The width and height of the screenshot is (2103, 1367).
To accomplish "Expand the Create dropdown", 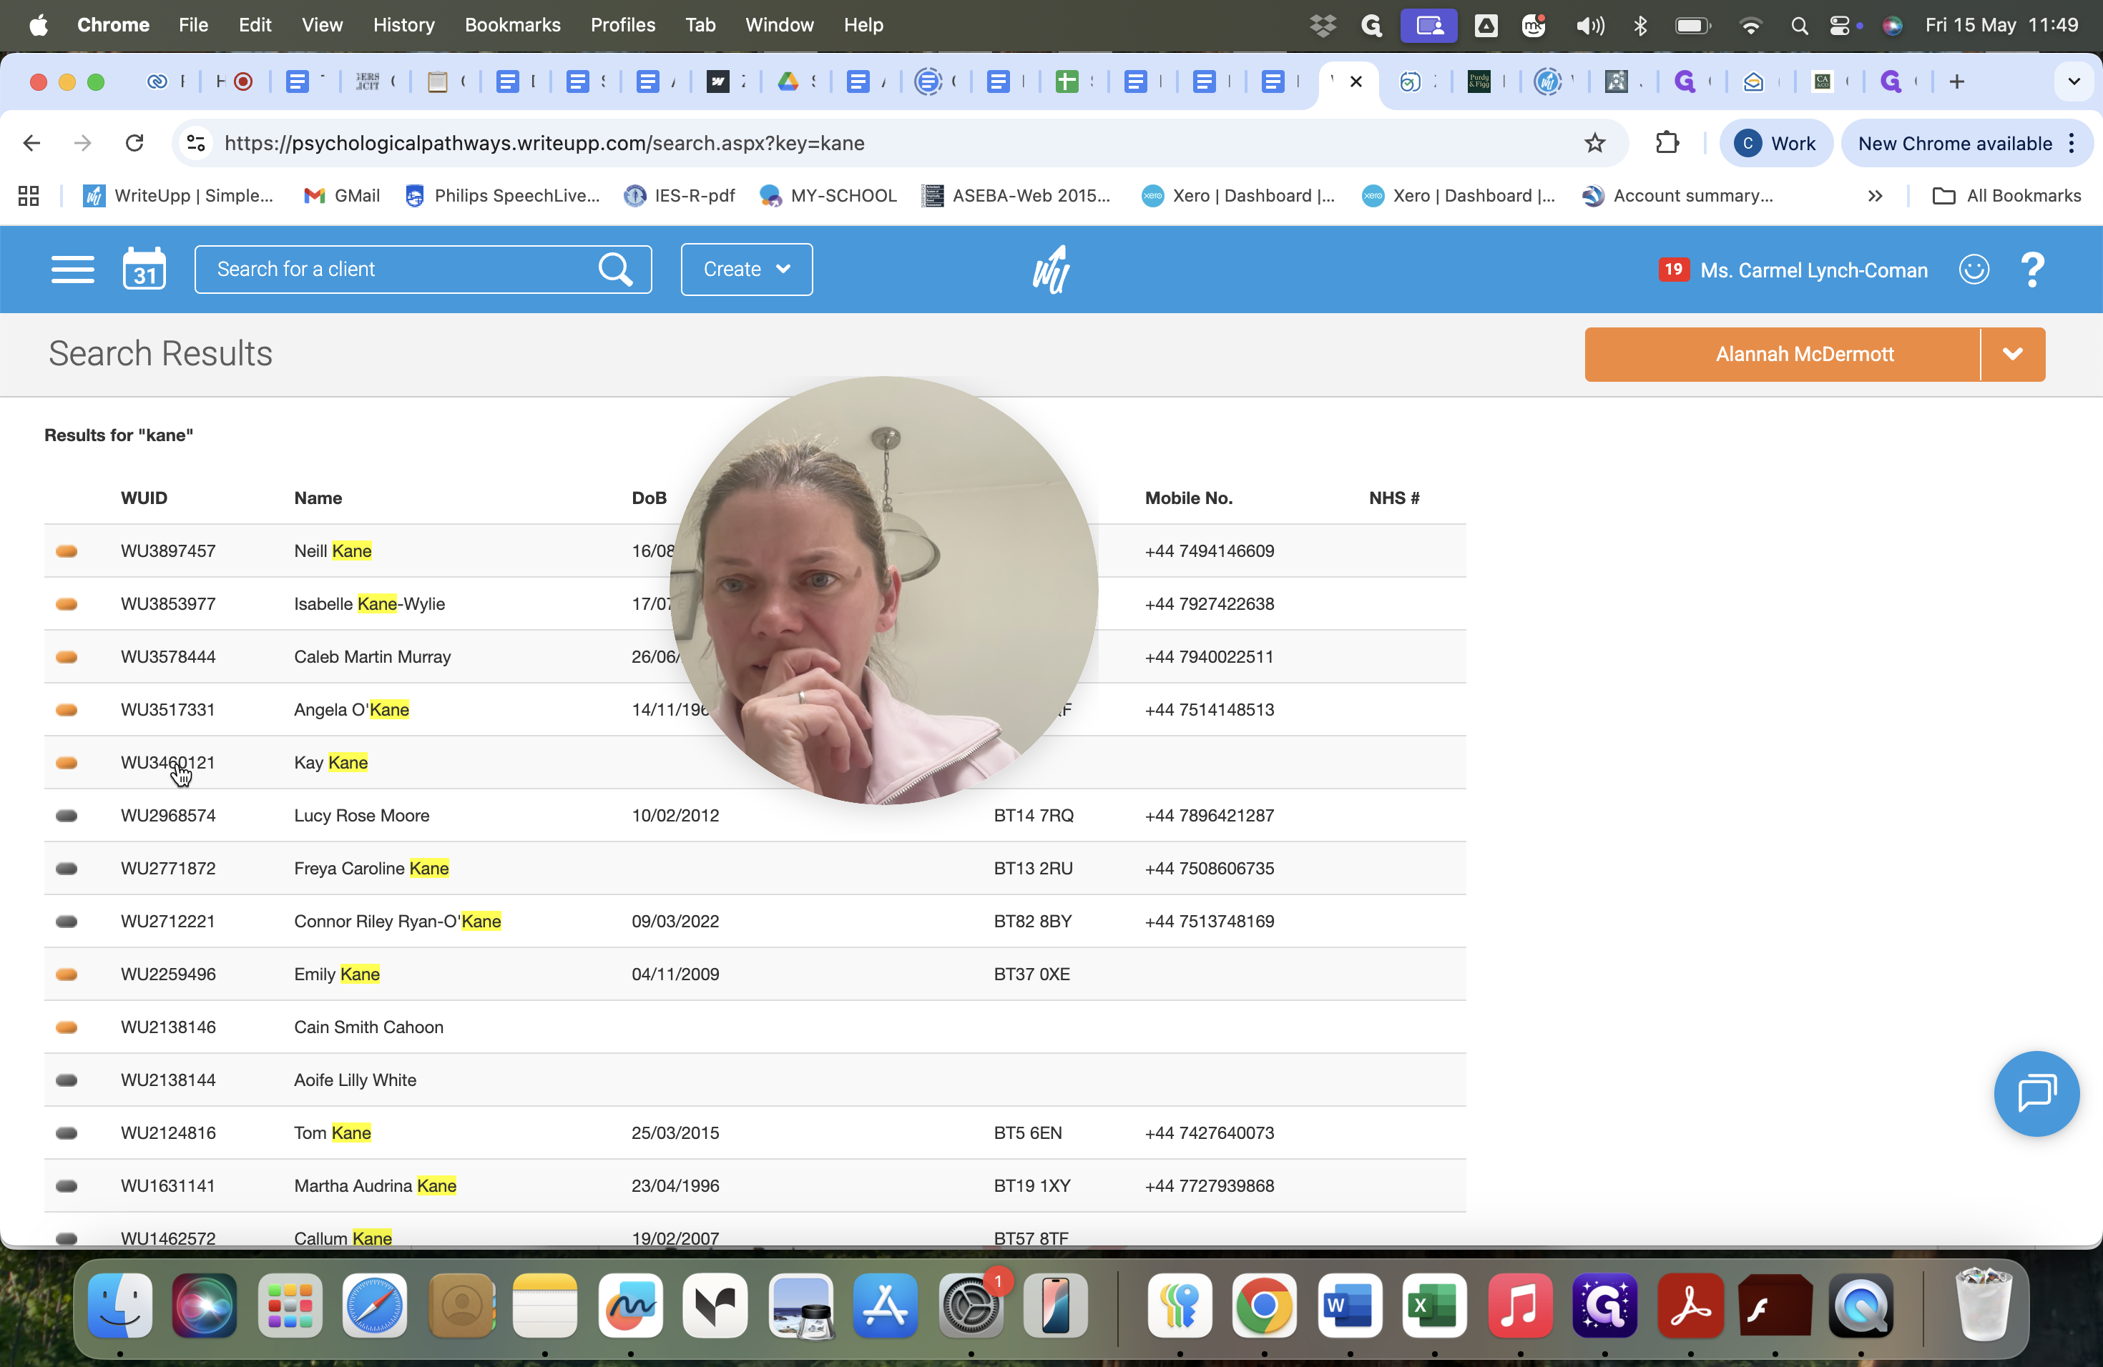I will [x=747, y=270].
